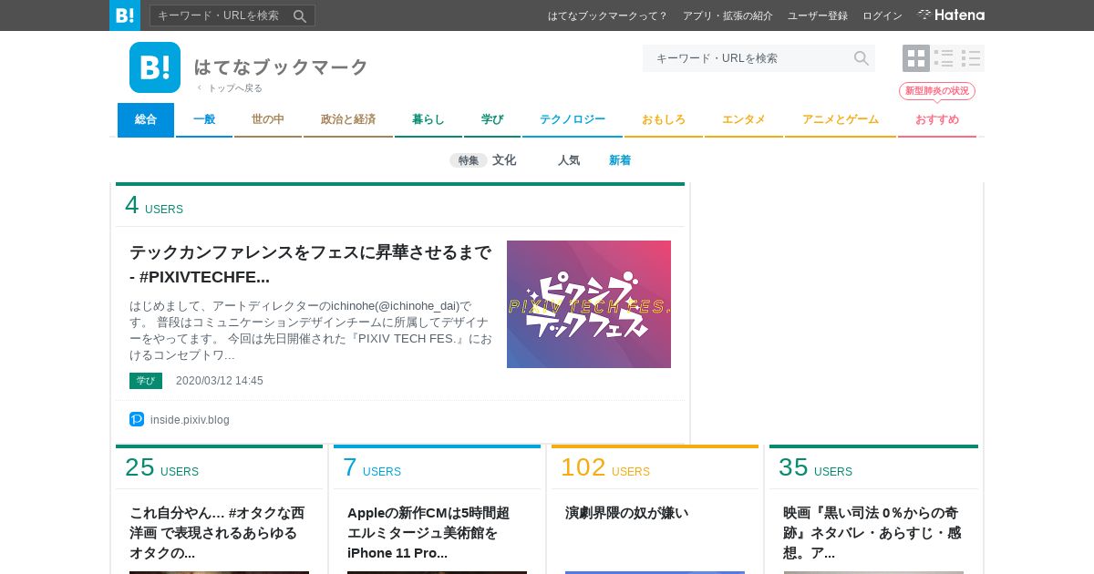Select the 政治と経済 category tab

coord(348,119)
